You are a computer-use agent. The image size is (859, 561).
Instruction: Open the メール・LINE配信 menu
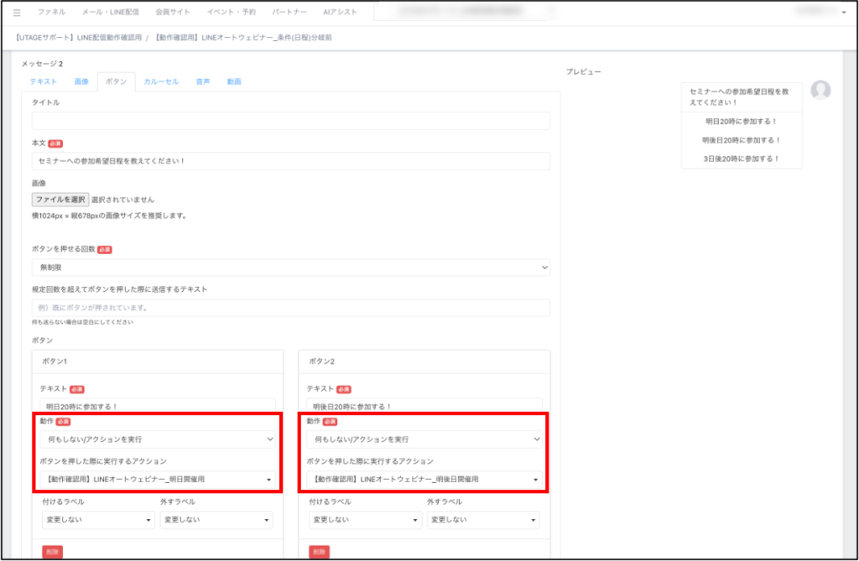[x=111, y=13]
